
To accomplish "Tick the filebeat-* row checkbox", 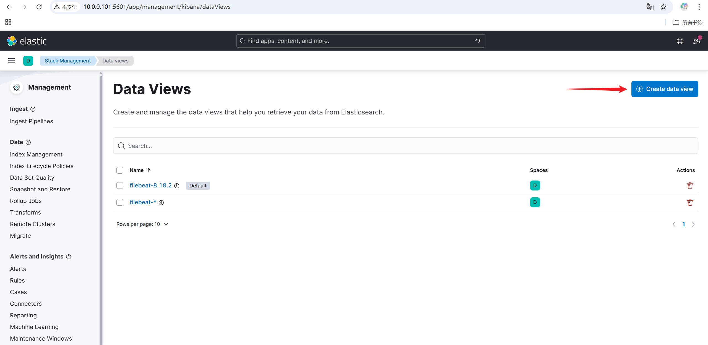I will (x=120, y=202).
